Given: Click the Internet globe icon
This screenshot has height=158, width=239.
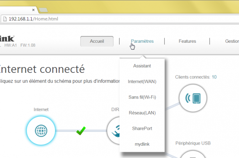Looking at the screenshot, I should tap(40, 131).
